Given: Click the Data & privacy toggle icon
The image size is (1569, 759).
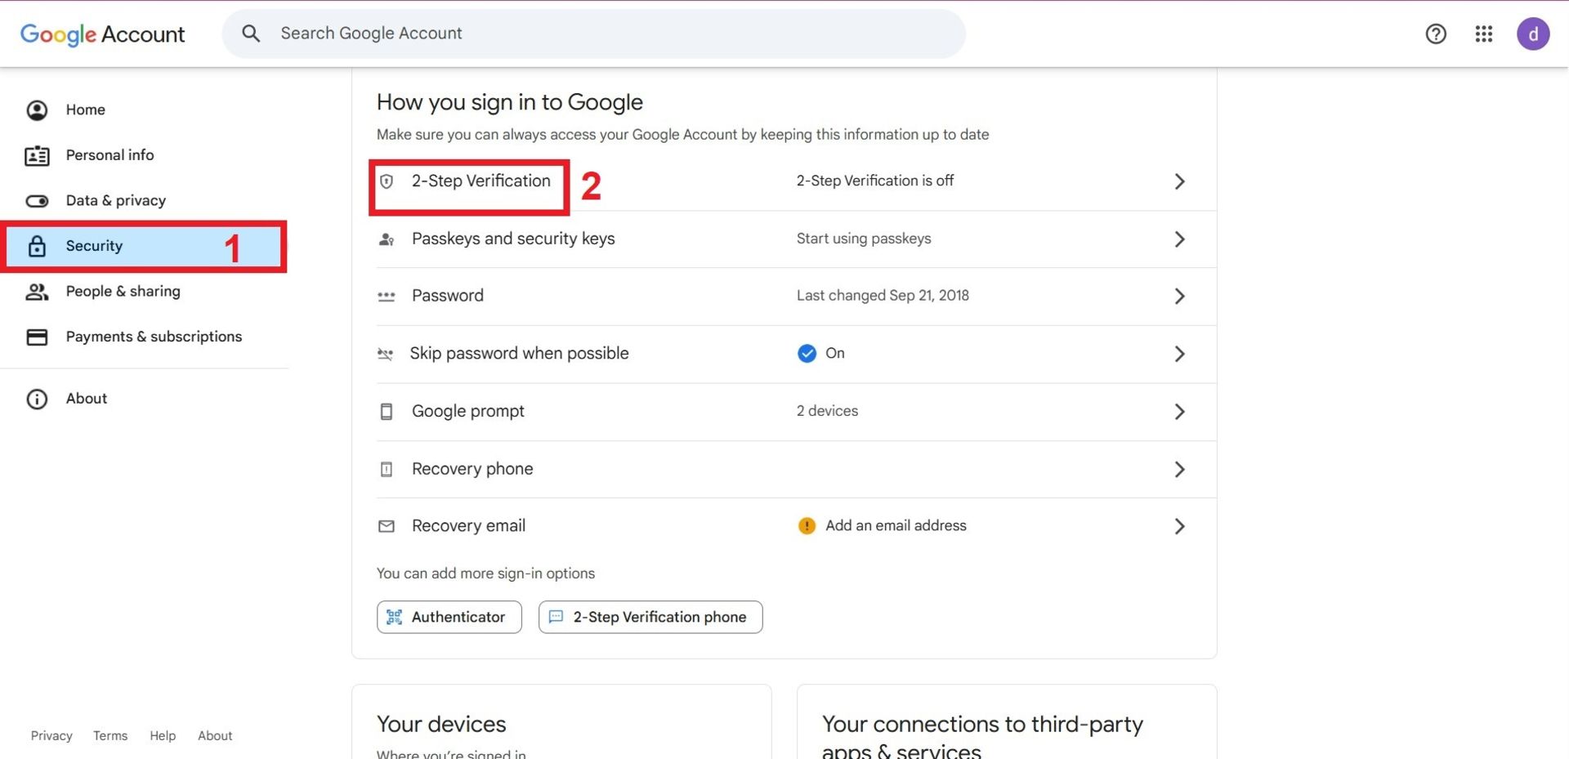Looking at the screenshot, I should click(37, 201).
